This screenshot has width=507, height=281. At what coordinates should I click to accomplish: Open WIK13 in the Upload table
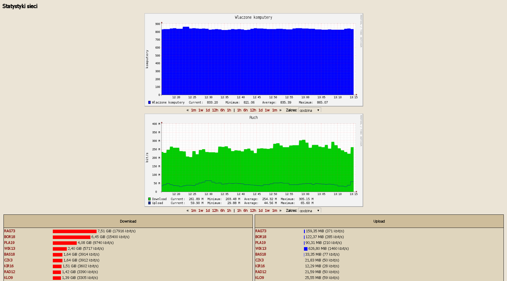click(261, 249)
